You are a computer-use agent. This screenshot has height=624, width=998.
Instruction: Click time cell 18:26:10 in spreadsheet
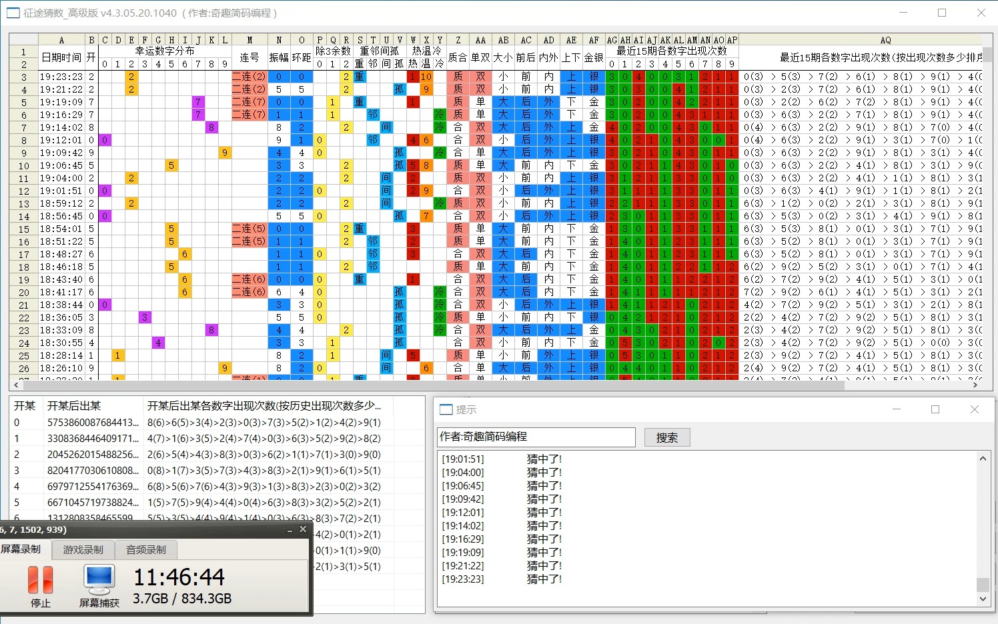(61, 368)
